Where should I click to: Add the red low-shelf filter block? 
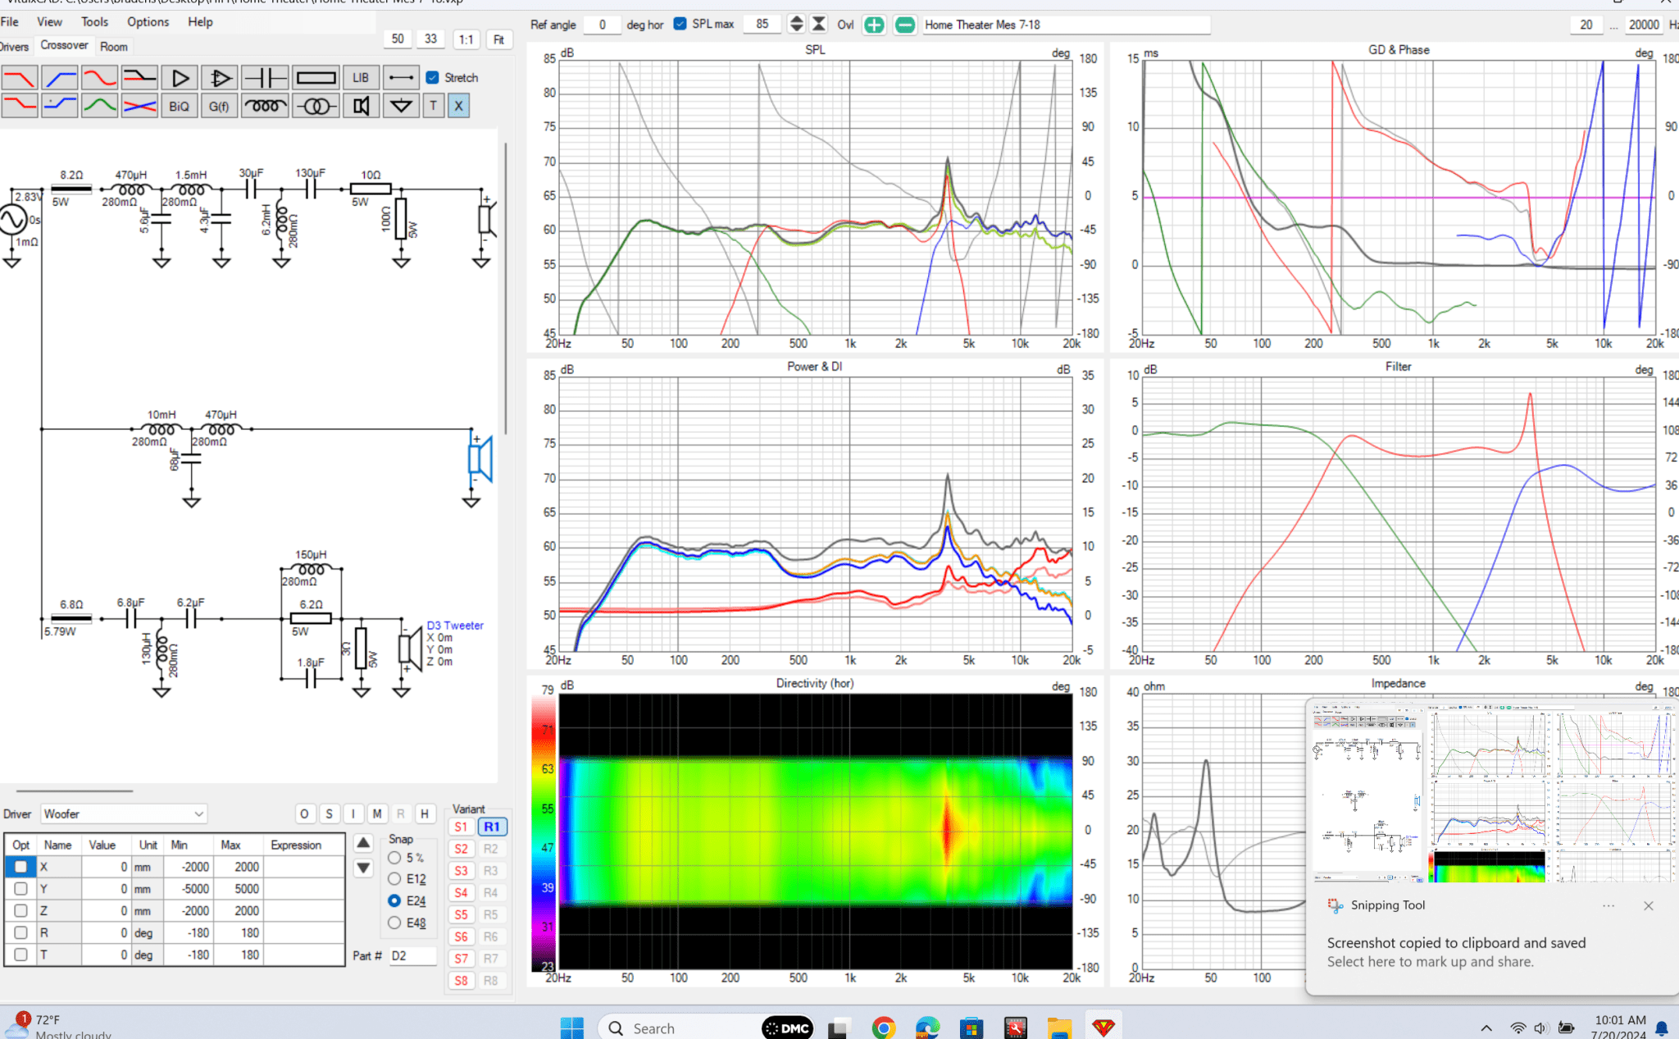[20, 106]
